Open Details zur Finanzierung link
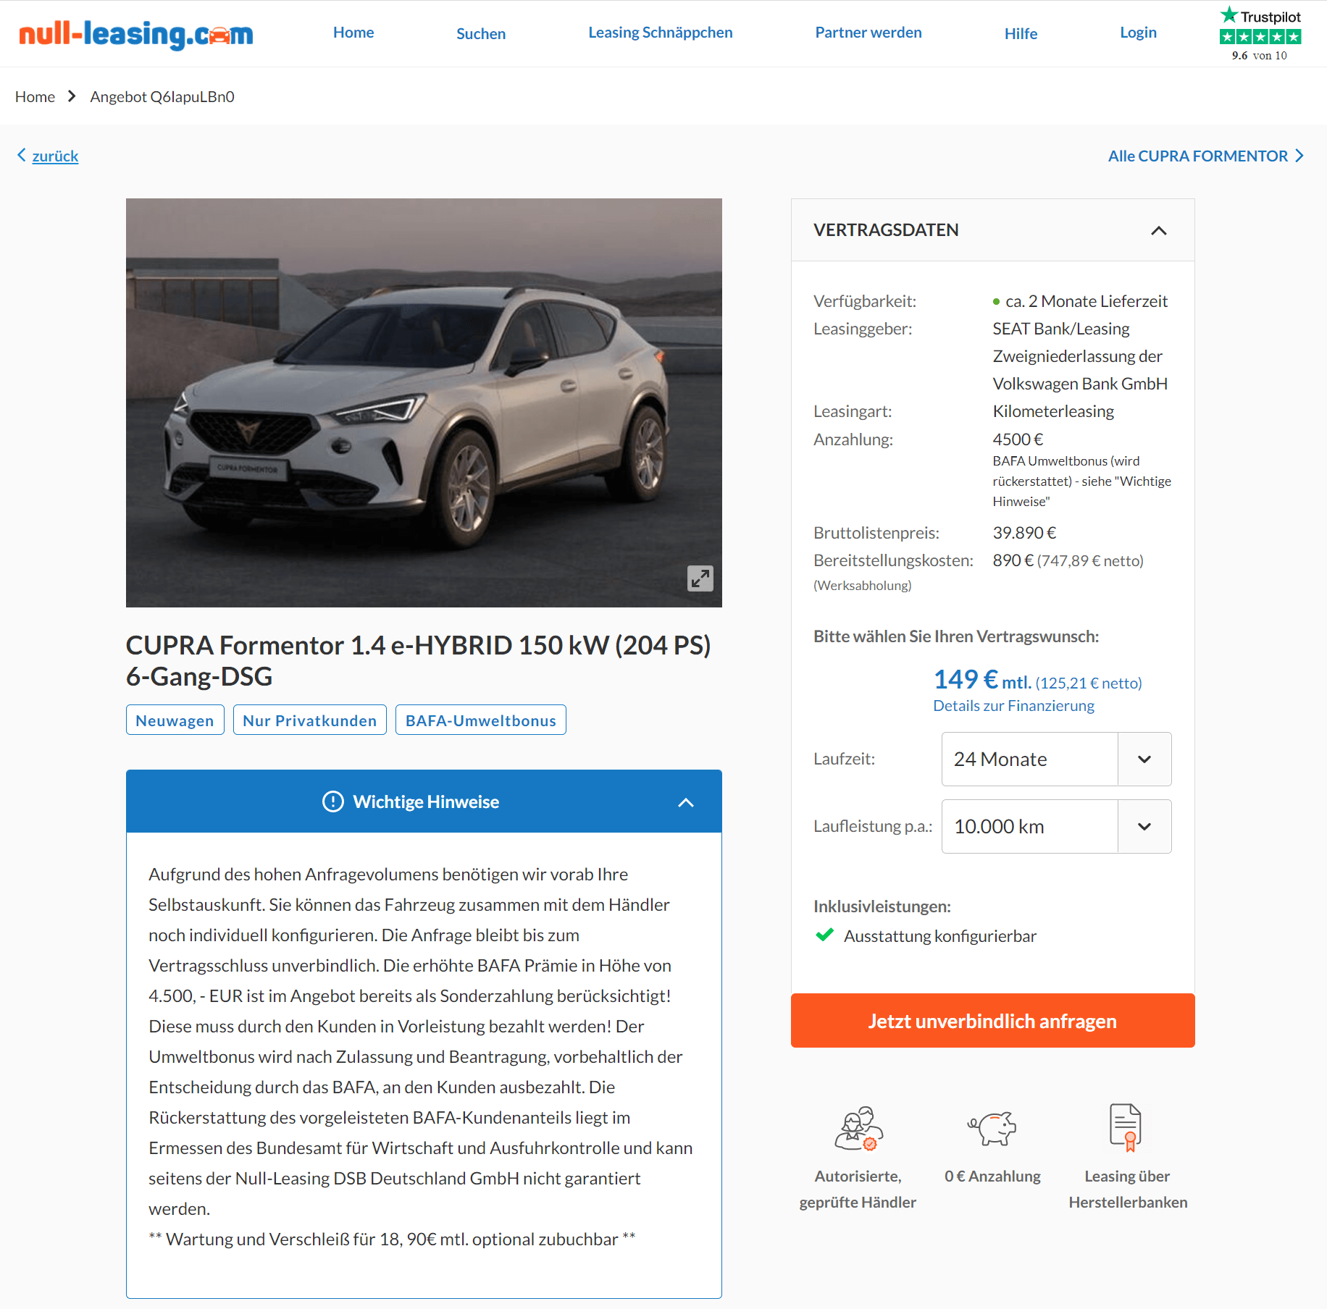 click(1013, 705)
